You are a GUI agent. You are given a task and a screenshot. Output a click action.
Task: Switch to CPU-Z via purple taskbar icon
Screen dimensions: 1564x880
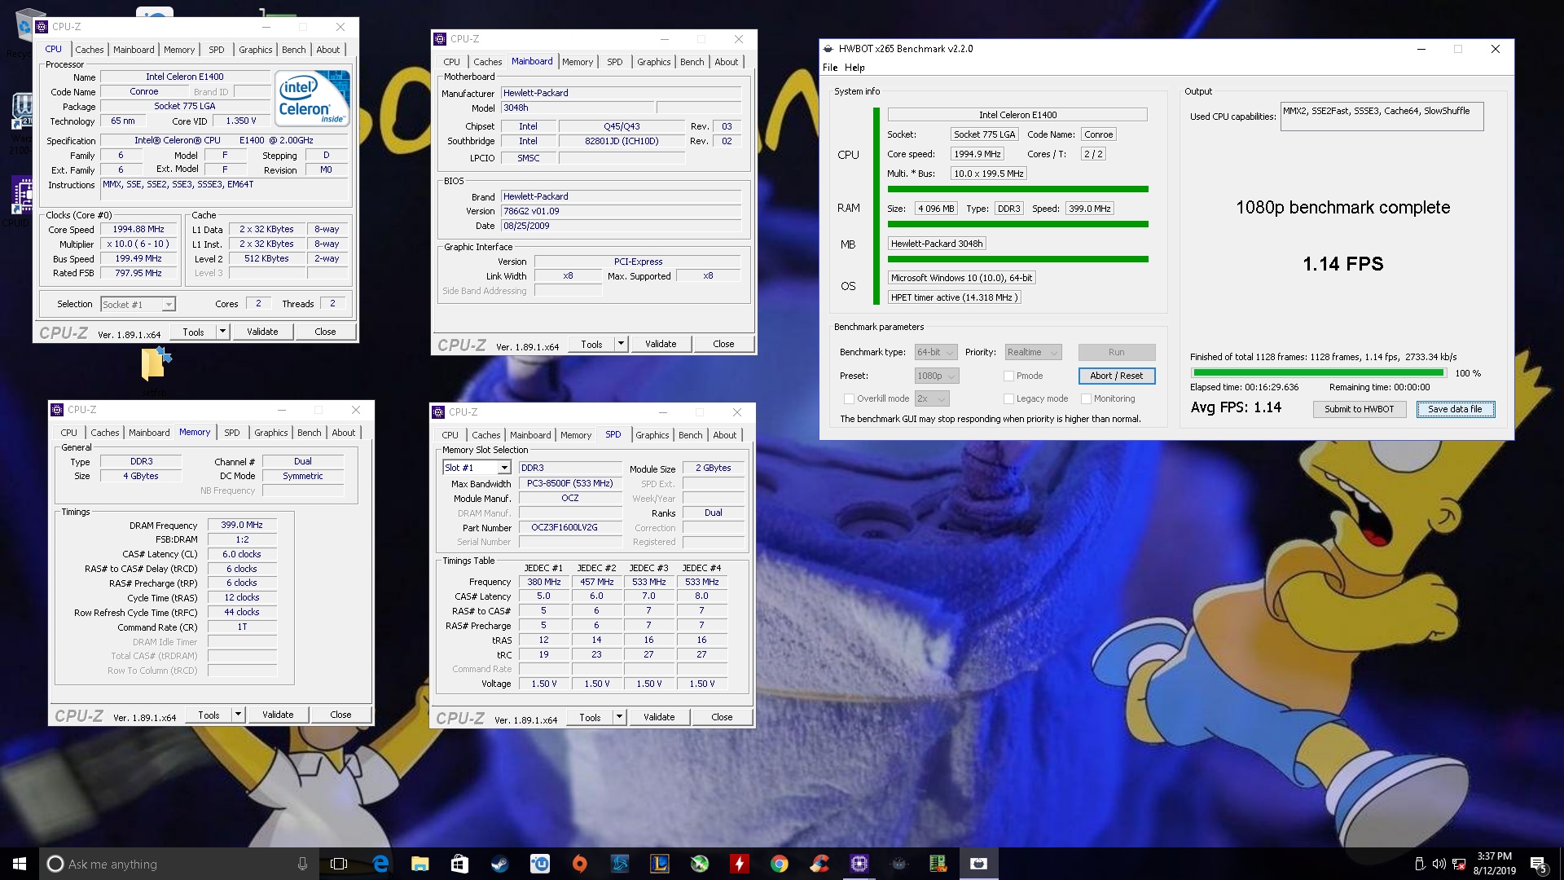pos(859,864)
